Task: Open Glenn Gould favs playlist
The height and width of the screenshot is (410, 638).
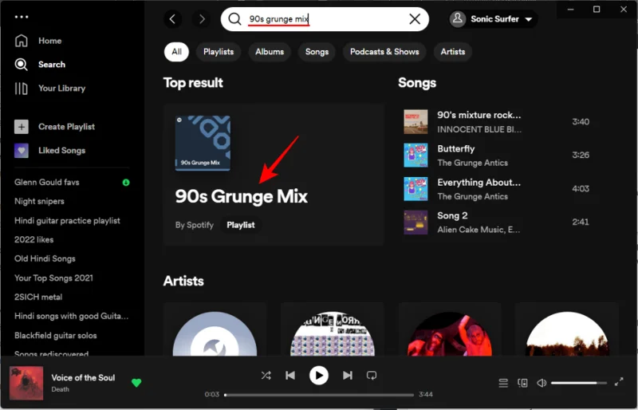Action: coord(47,183)
